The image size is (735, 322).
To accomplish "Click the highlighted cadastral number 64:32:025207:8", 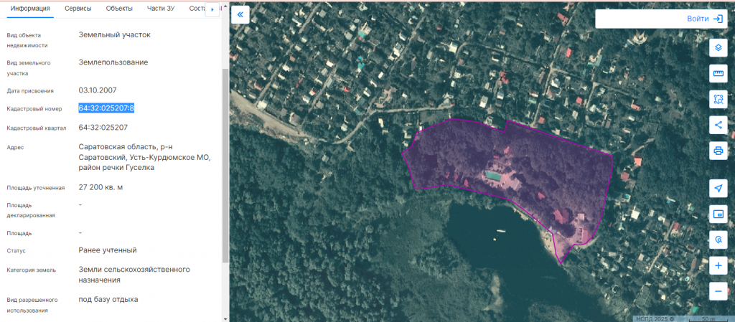I will point(106,108).
